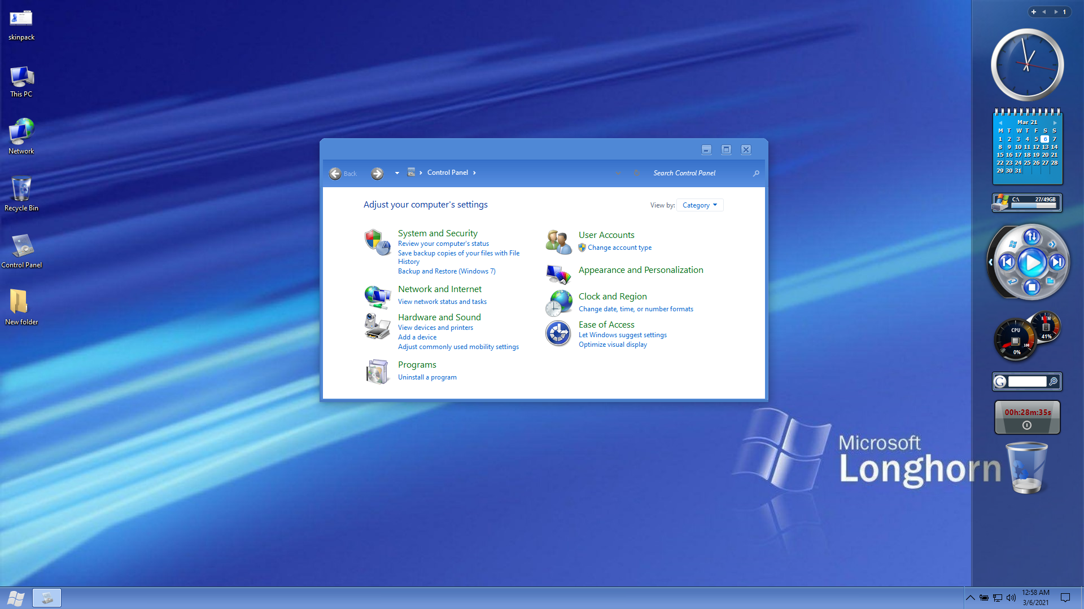
Task: Stop playback in the media gadget
Action: pos(1032,288)
